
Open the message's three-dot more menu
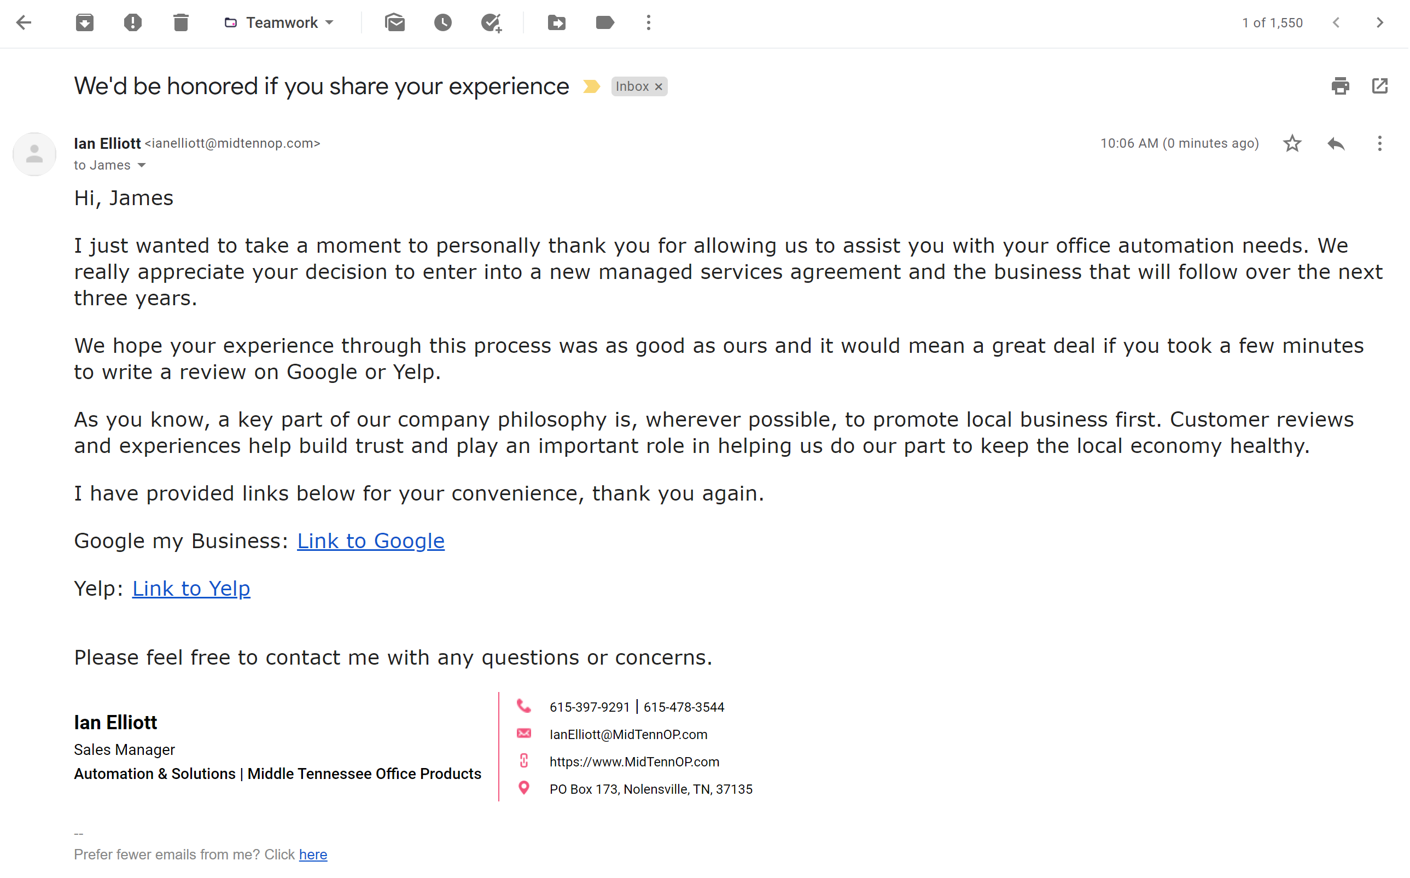[1380, 143]
